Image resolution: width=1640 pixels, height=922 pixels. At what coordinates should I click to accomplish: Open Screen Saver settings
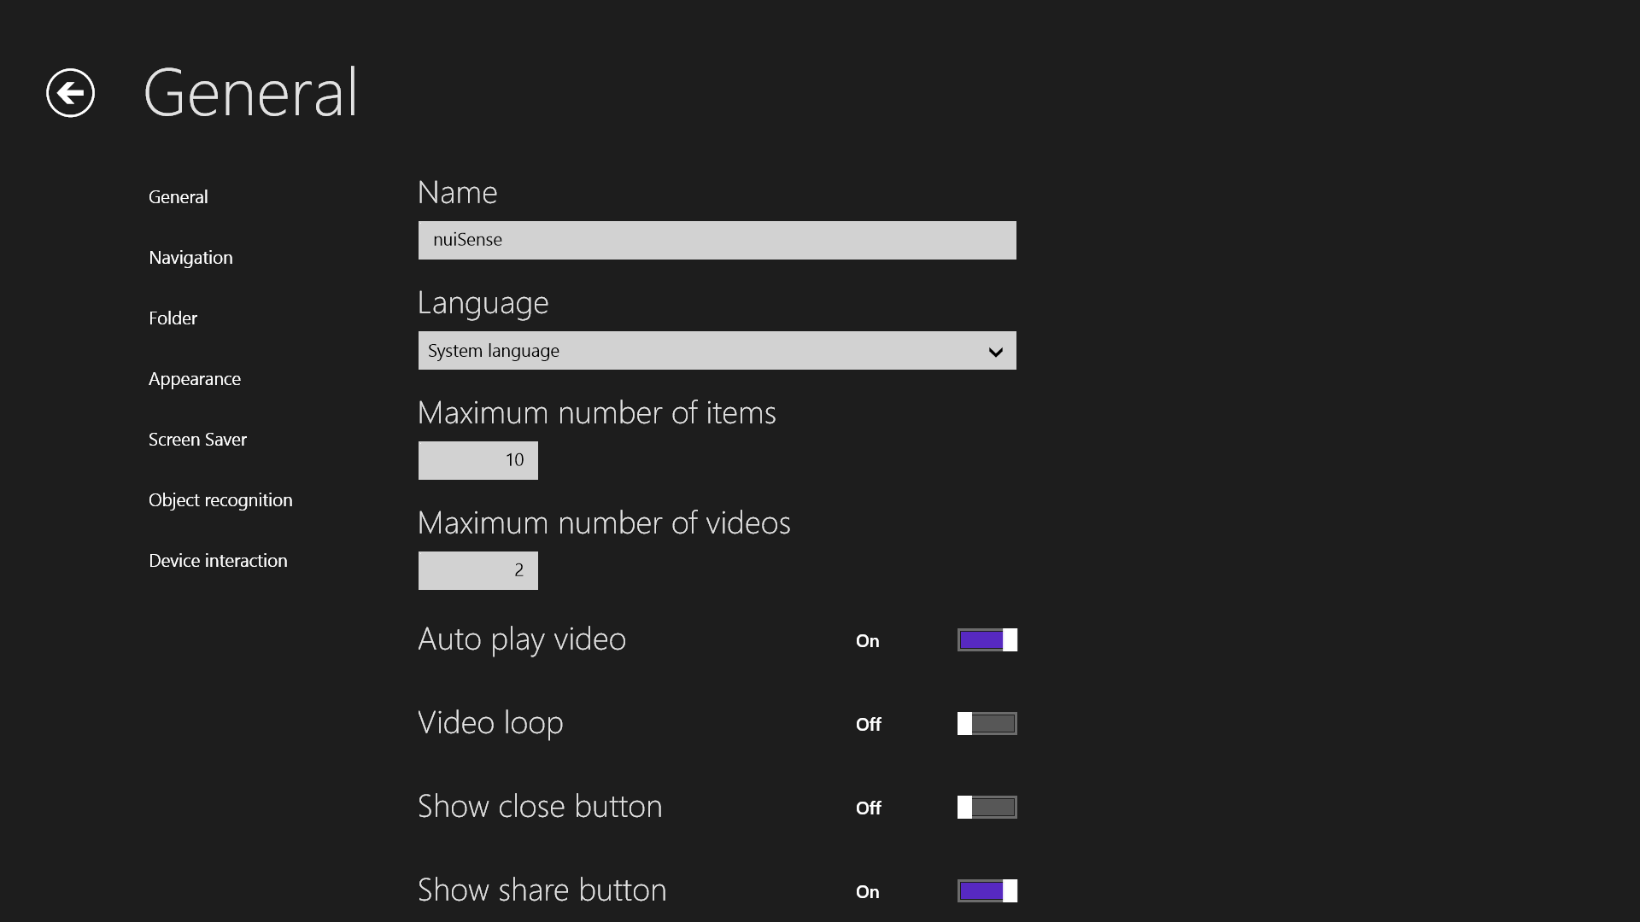tap(197, 440)
